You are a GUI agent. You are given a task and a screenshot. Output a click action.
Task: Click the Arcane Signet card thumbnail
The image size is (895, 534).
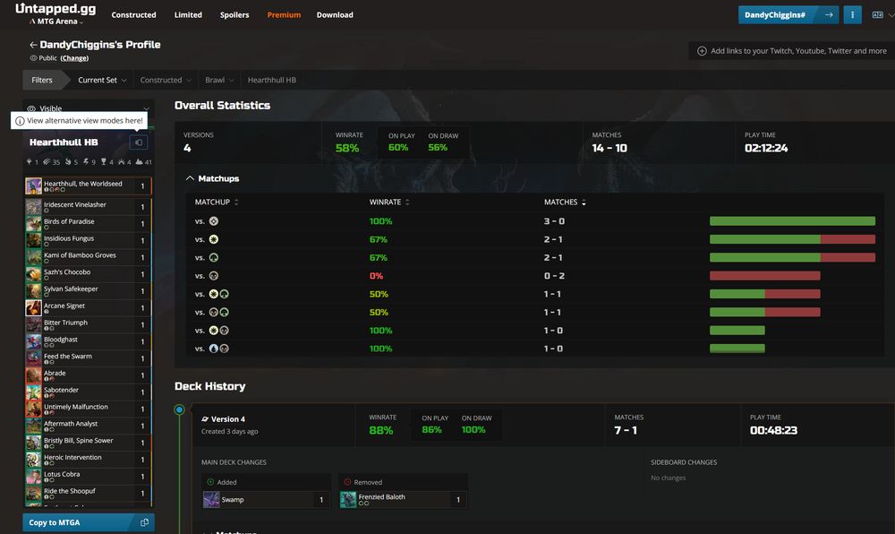pos(34,308)
